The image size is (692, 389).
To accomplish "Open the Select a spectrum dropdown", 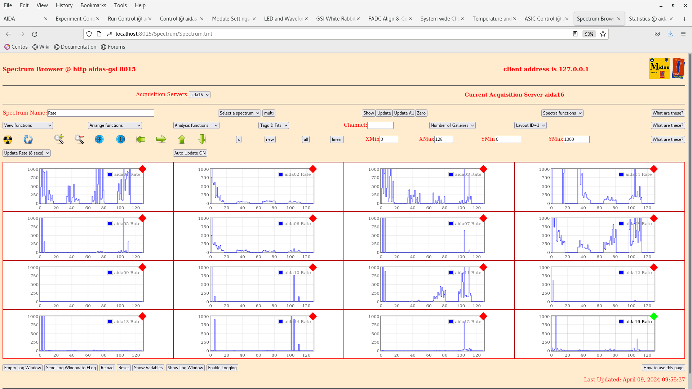I will point(239,113).
